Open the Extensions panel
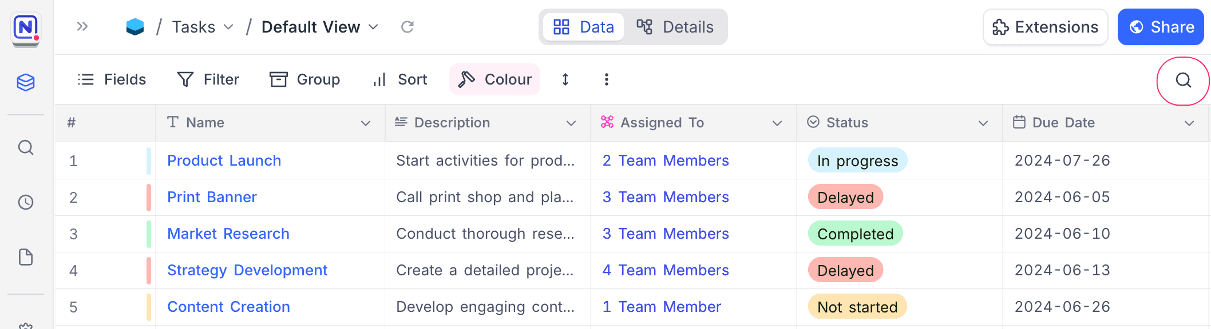 1045,27
